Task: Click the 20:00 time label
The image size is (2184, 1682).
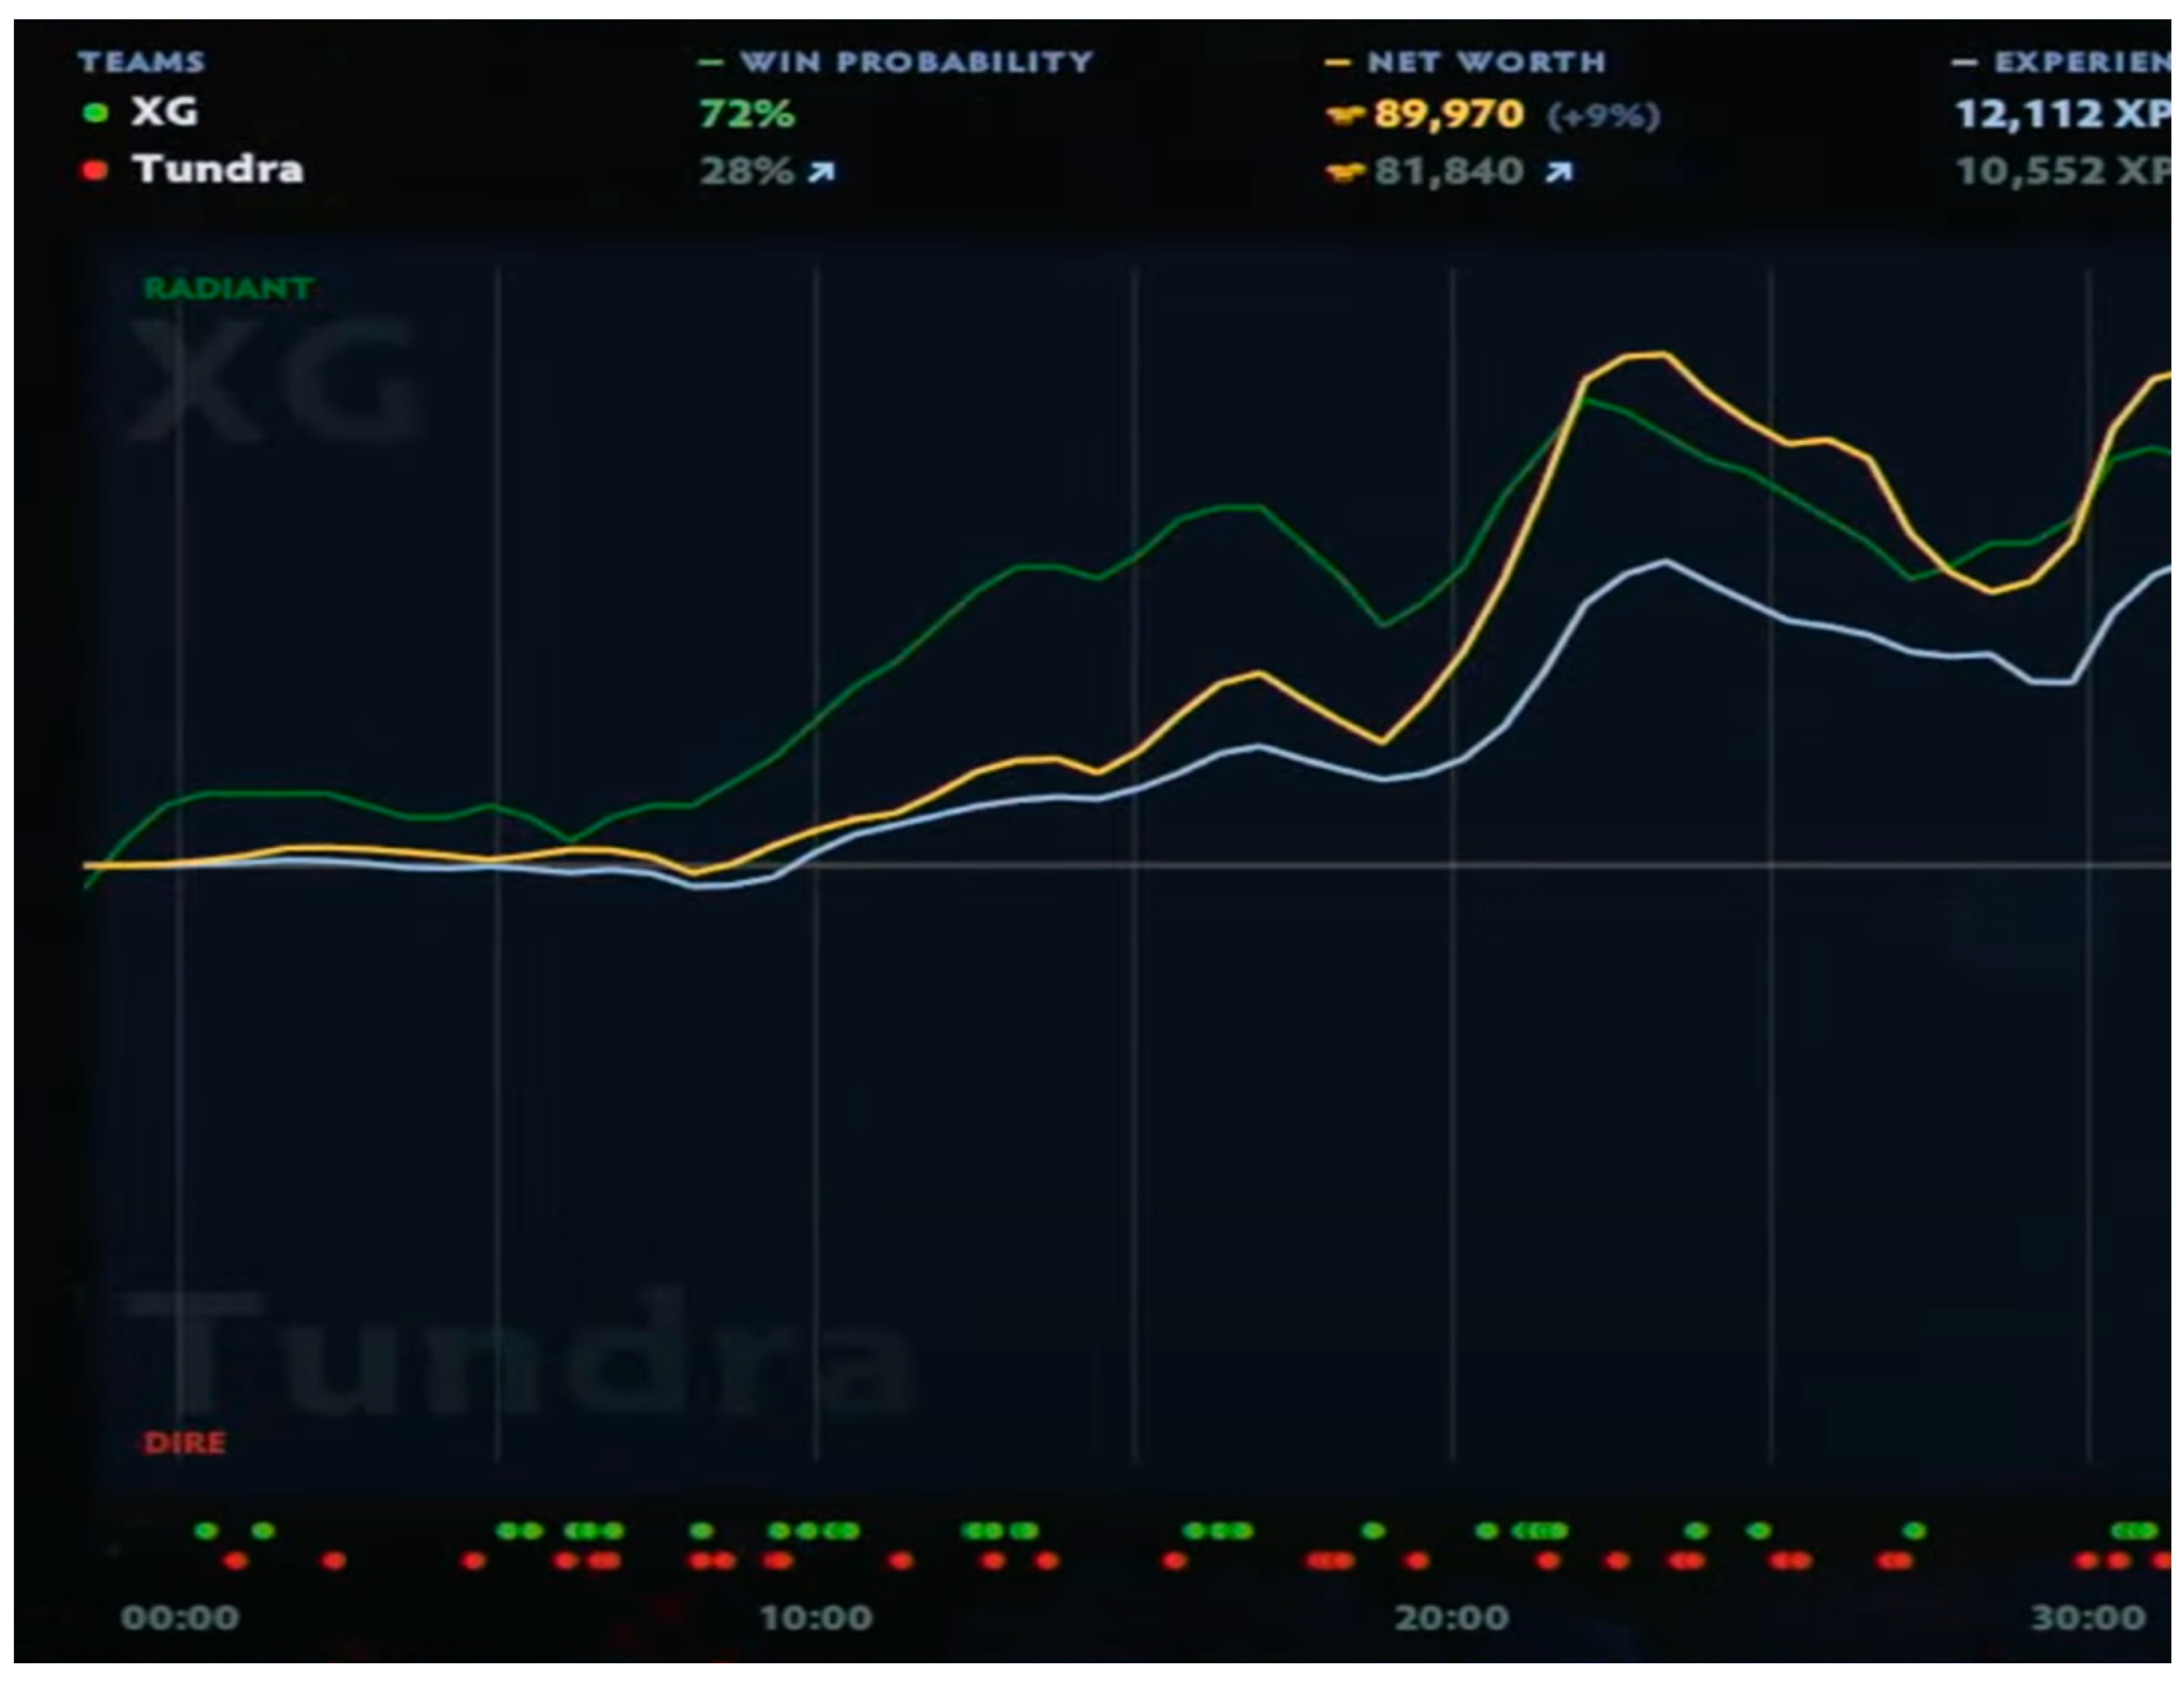Action: click(x=1452, y=1617)
